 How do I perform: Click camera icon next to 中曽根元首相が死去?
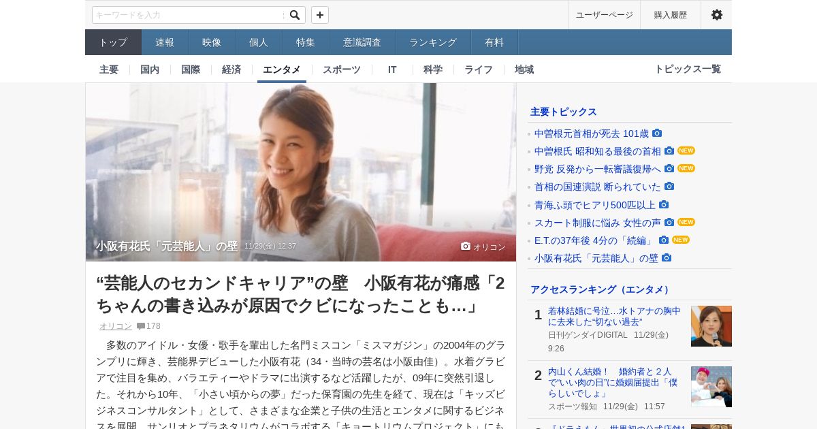point(657,133)
